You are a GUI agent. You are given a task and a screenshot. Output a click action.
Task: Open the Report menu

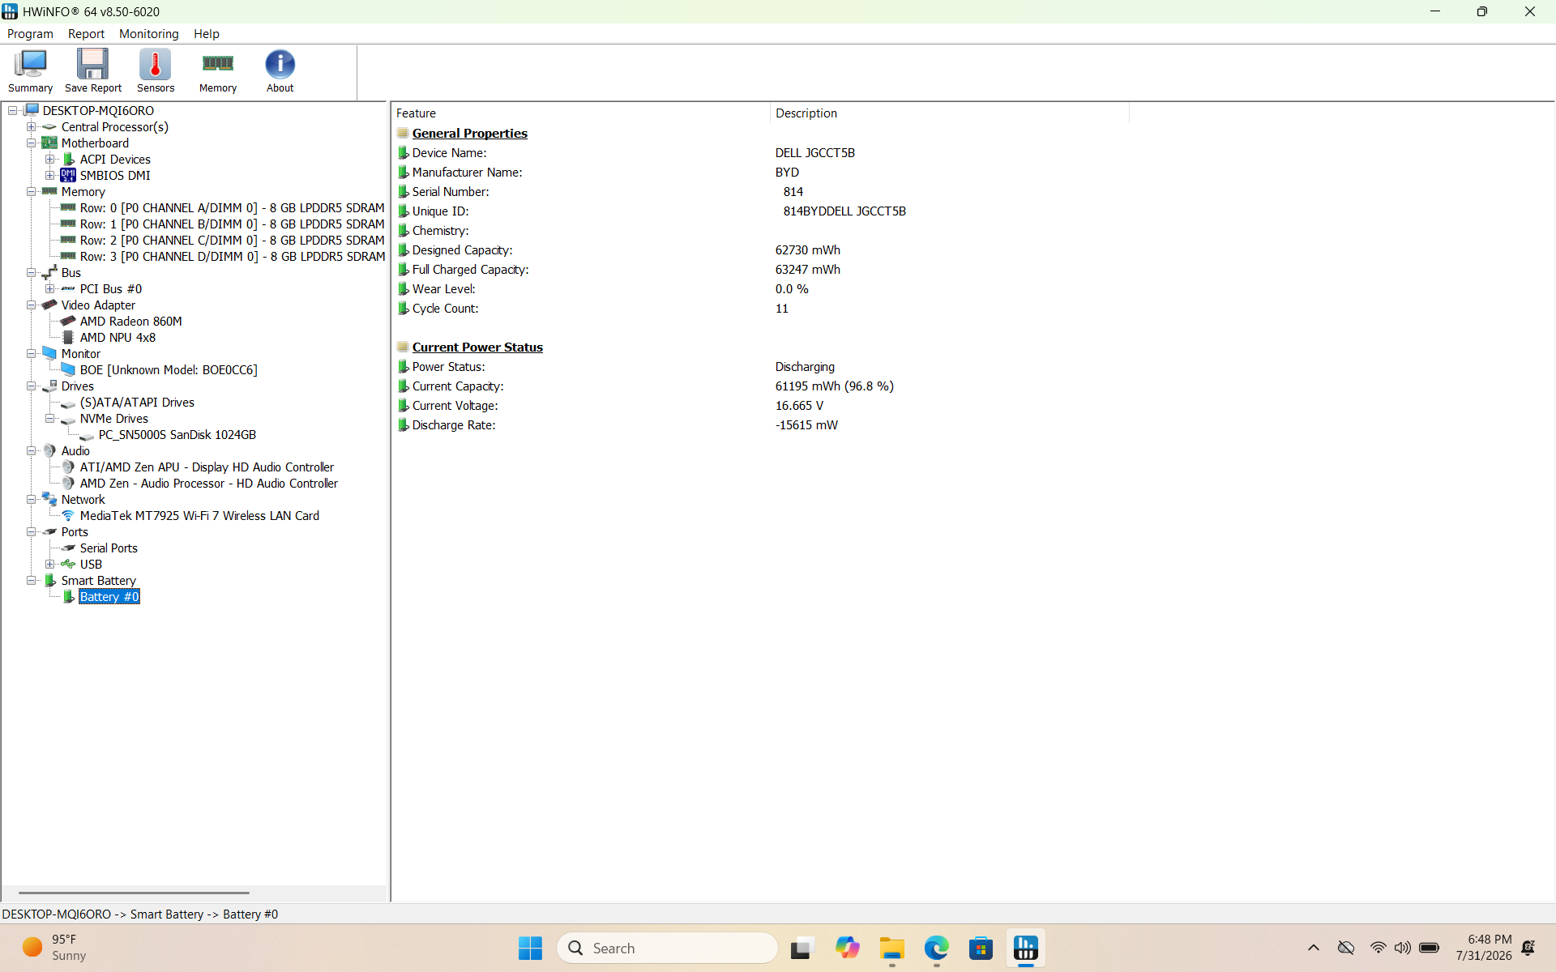tap(86, 34)
